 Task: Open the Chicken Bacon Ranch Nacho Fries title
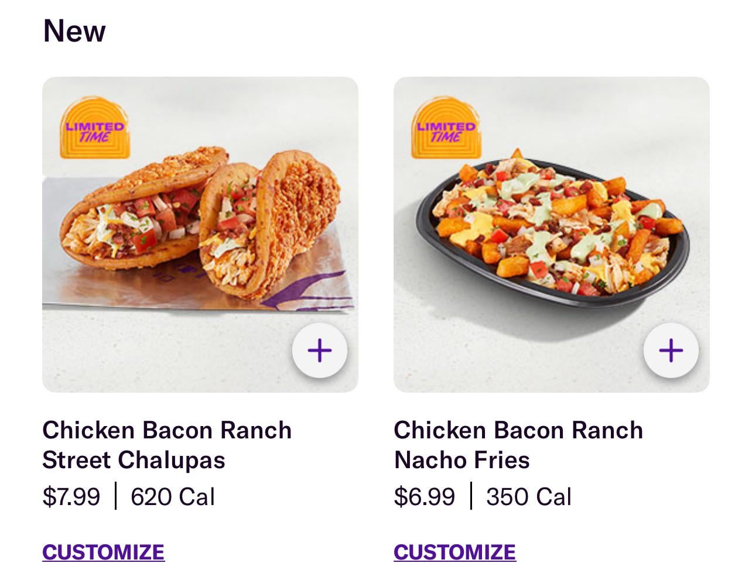coord(518,445)
